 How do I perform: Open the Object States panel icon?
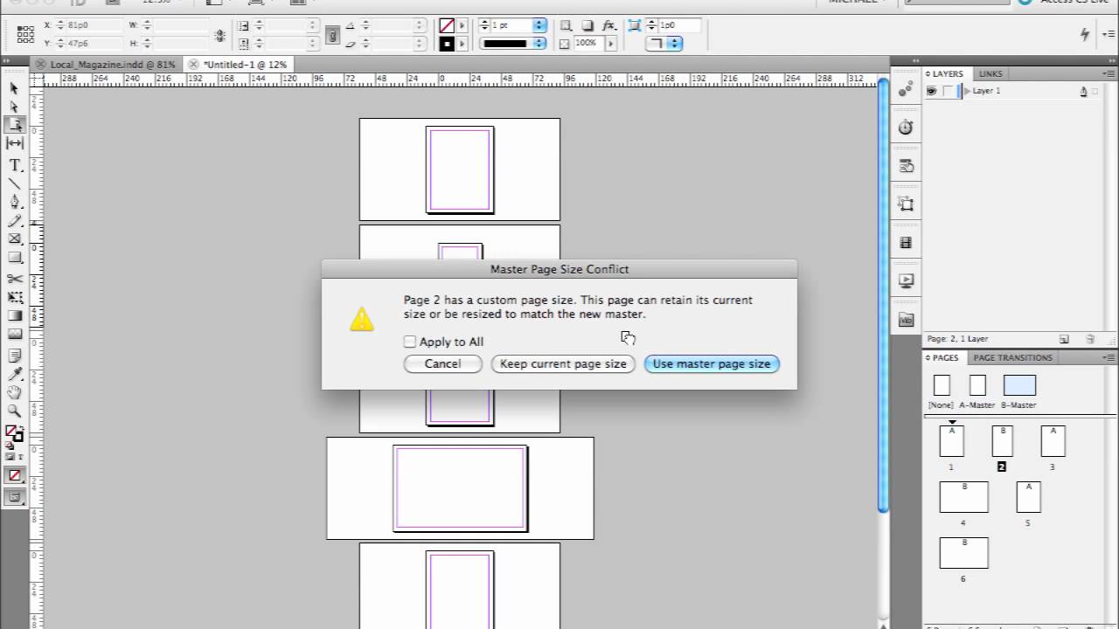tap(906, 204)
